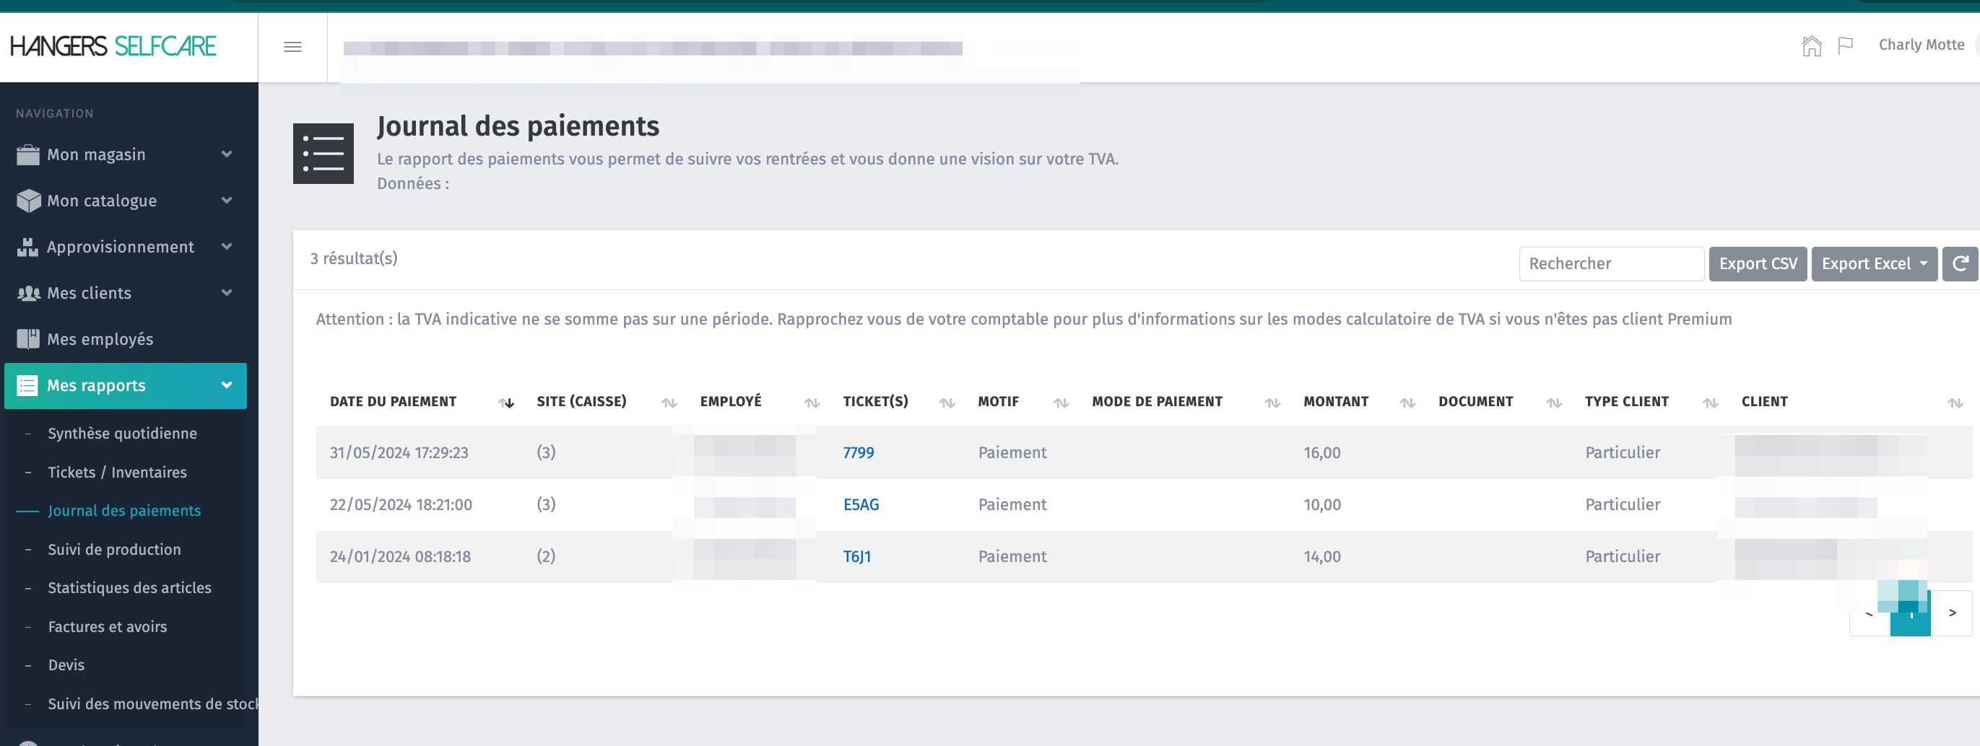Image resolution: width=1980 pixels, height=746 pixels.
Task: Open Tickets / Inventaires report
Action: (x=117, y=472)
